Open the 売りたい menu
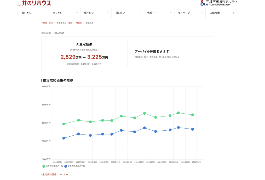Viewport: 265px width, 180px height. 64,13
